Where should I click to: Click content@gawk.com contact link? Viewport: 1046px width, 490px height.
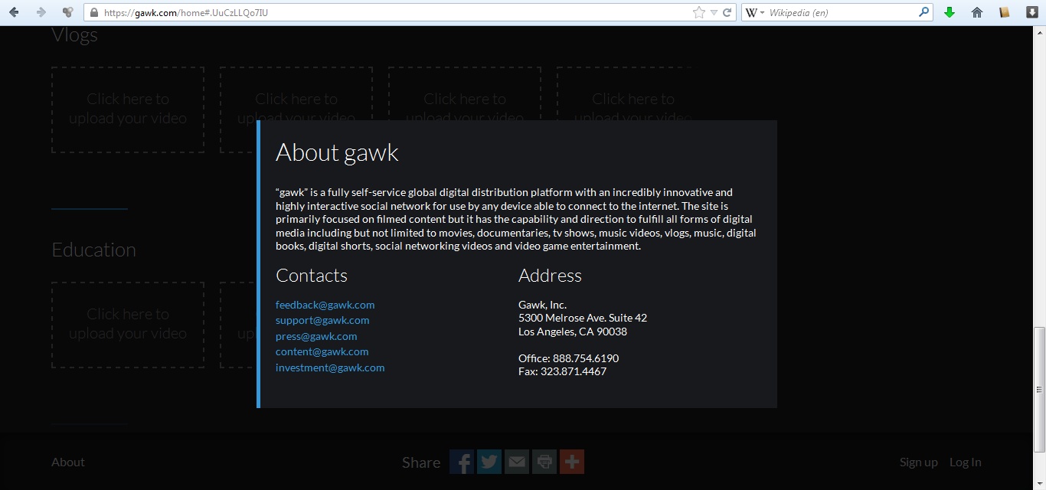322,351
